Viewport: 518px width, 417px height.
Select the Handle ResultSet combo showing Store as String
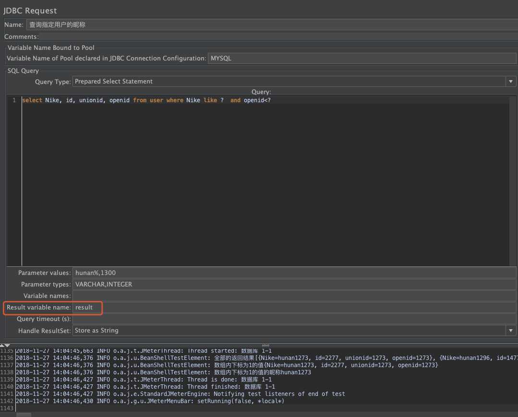(294, 331)
